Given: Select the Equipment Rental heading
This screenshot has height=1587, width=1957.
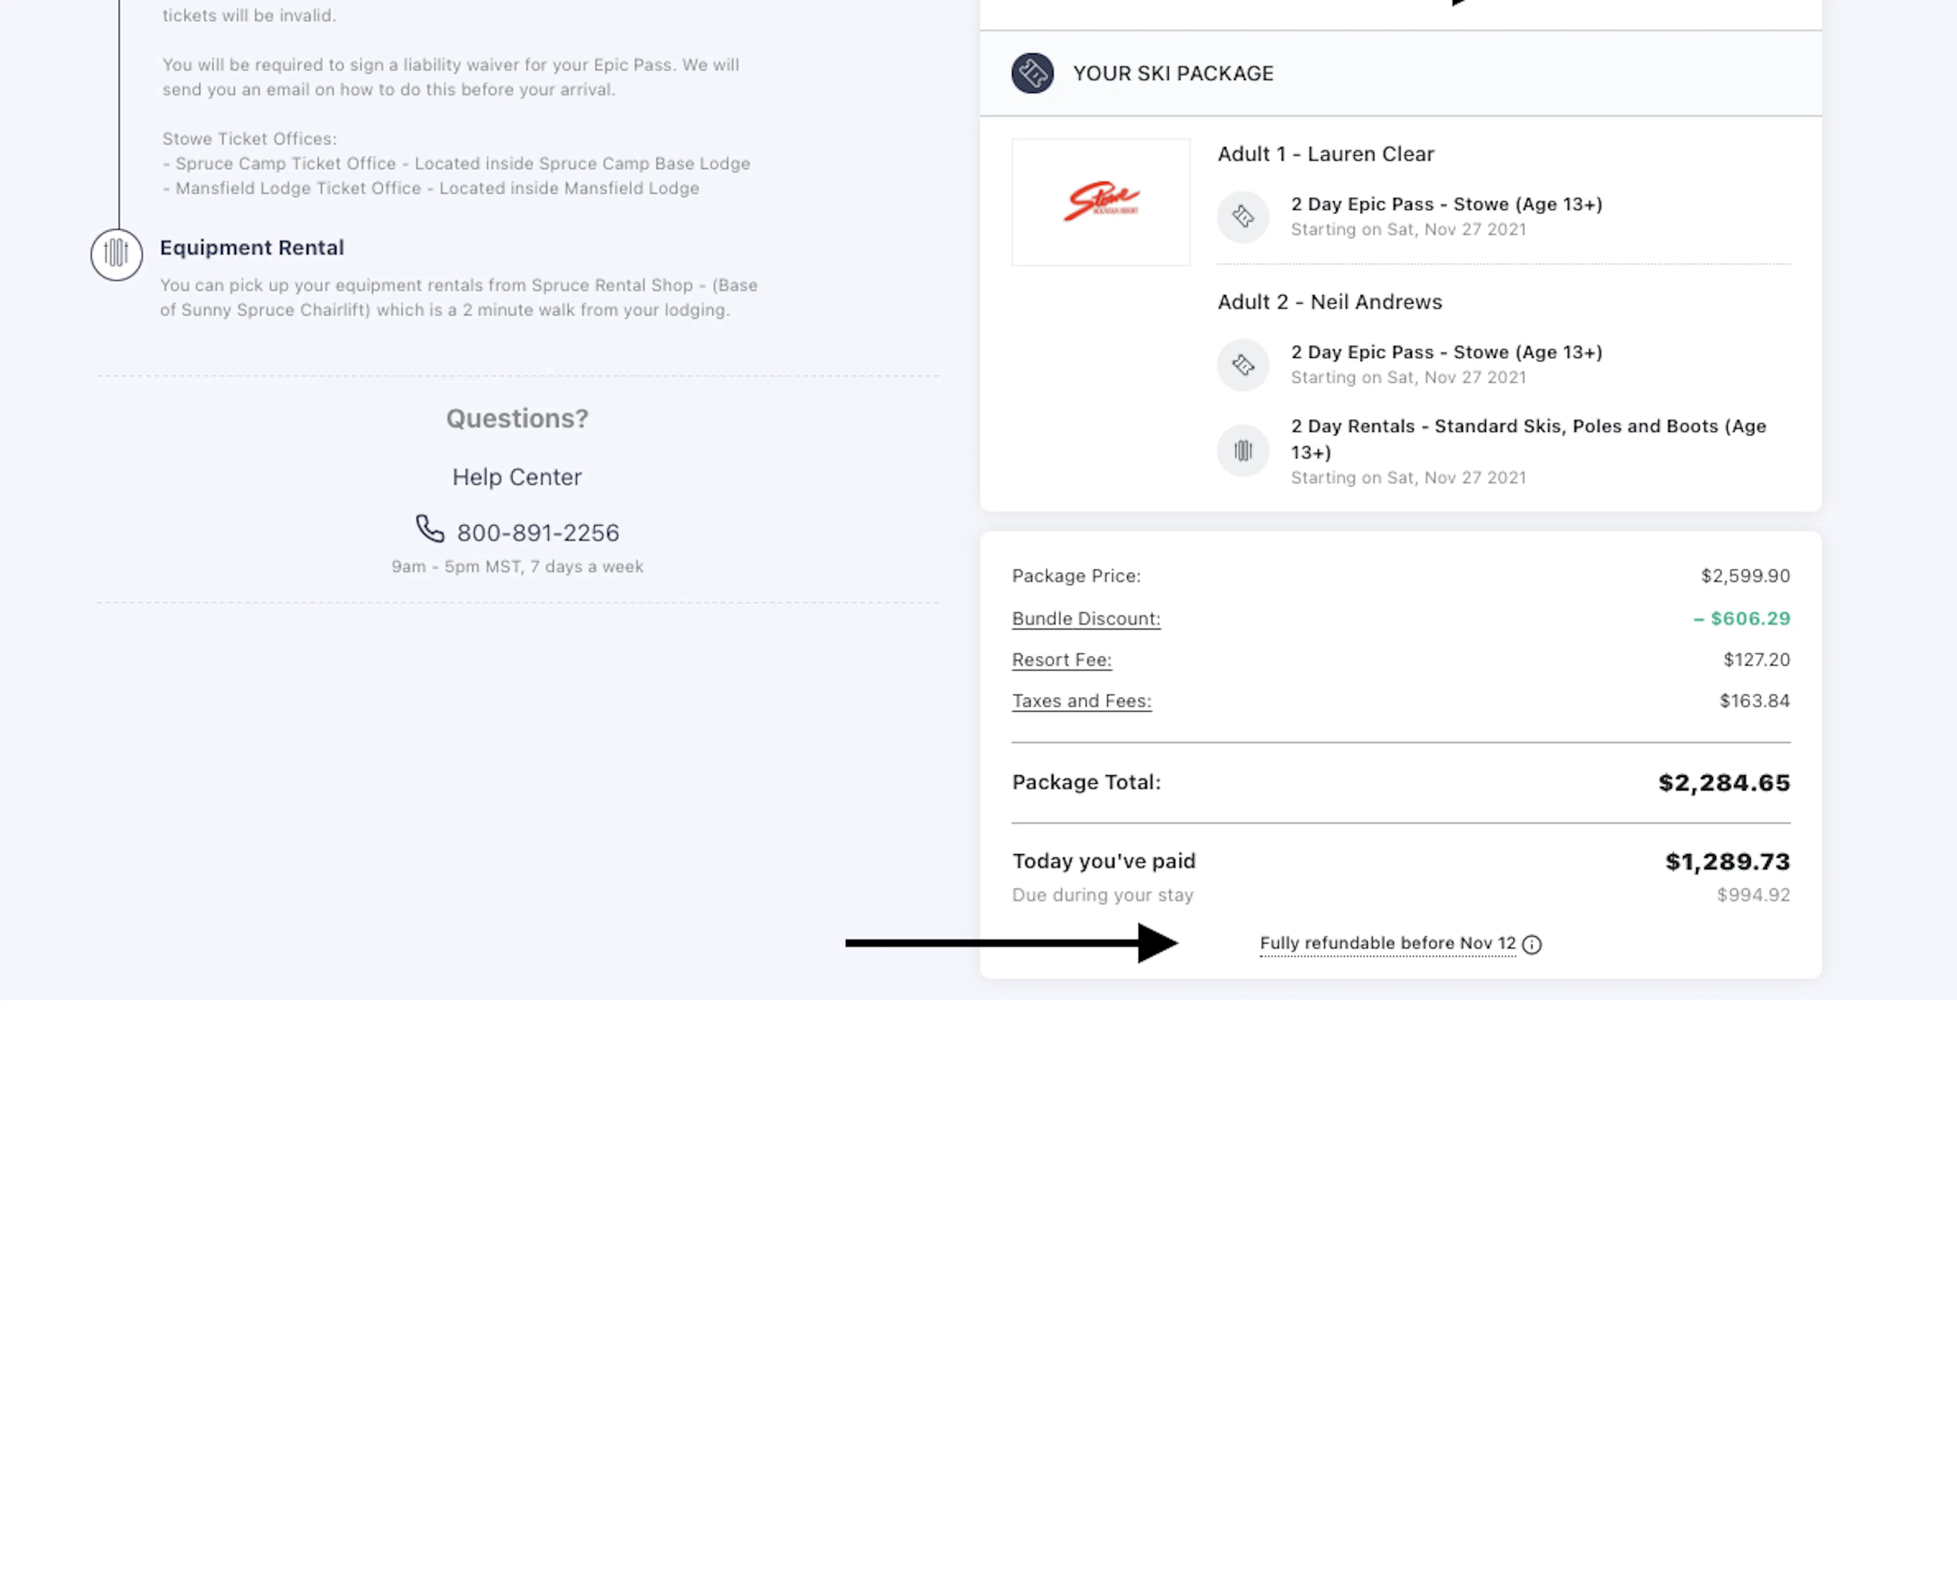Looking at the screenshot, I should coord(252,248).
